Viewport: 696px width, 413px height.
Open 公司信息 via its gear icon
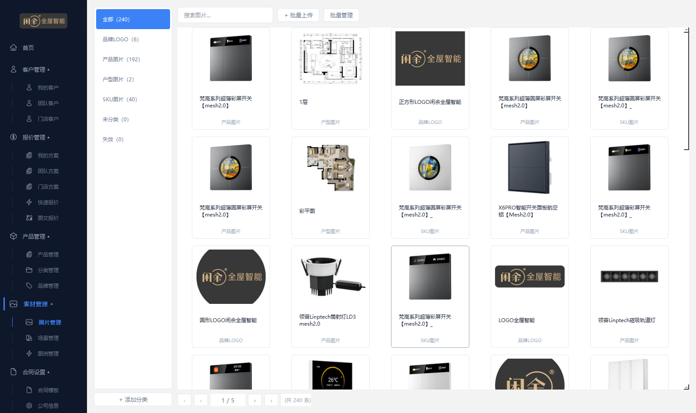click(29, 406)
